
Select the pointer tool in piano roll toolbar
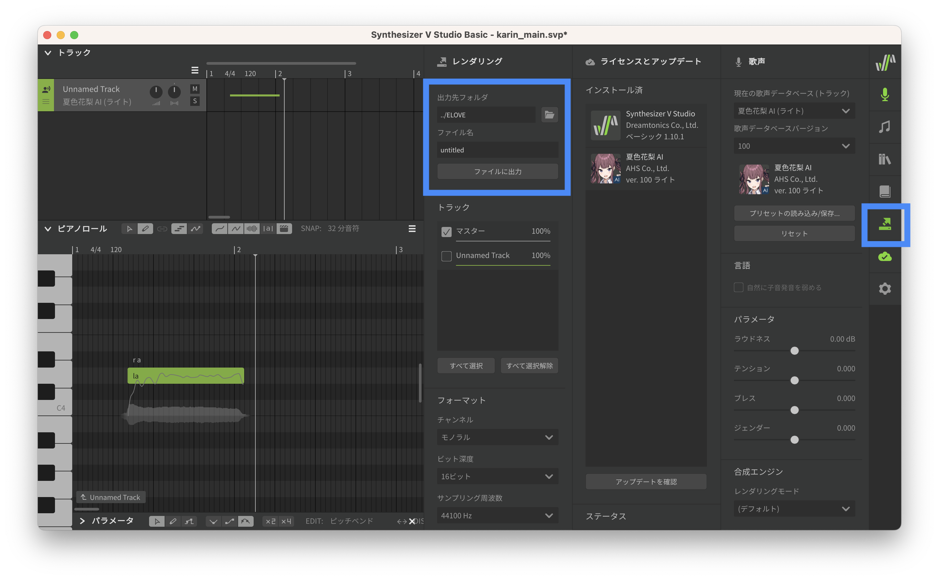click(x=129, y=229)
